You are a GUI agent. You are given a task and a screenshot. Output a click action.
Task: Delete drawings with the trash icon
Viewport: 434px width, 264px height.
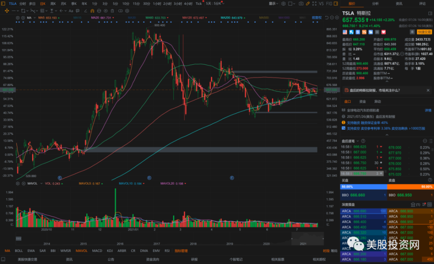coord(112,11)
